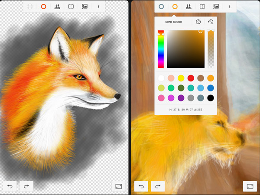Open symmetry tool in right panel toolbar

tap(202, 6)
